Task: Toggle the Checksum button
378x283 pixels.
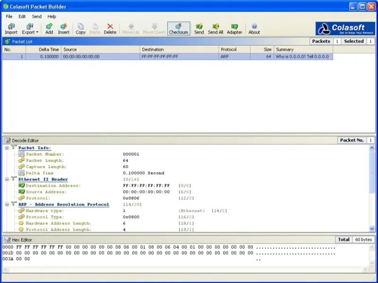Action: coord(179,28)
